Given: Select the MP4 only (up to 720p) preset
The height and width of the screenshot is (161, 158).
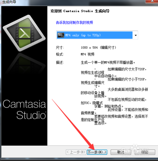Looking at the screenshot, I should click(94, 35).
